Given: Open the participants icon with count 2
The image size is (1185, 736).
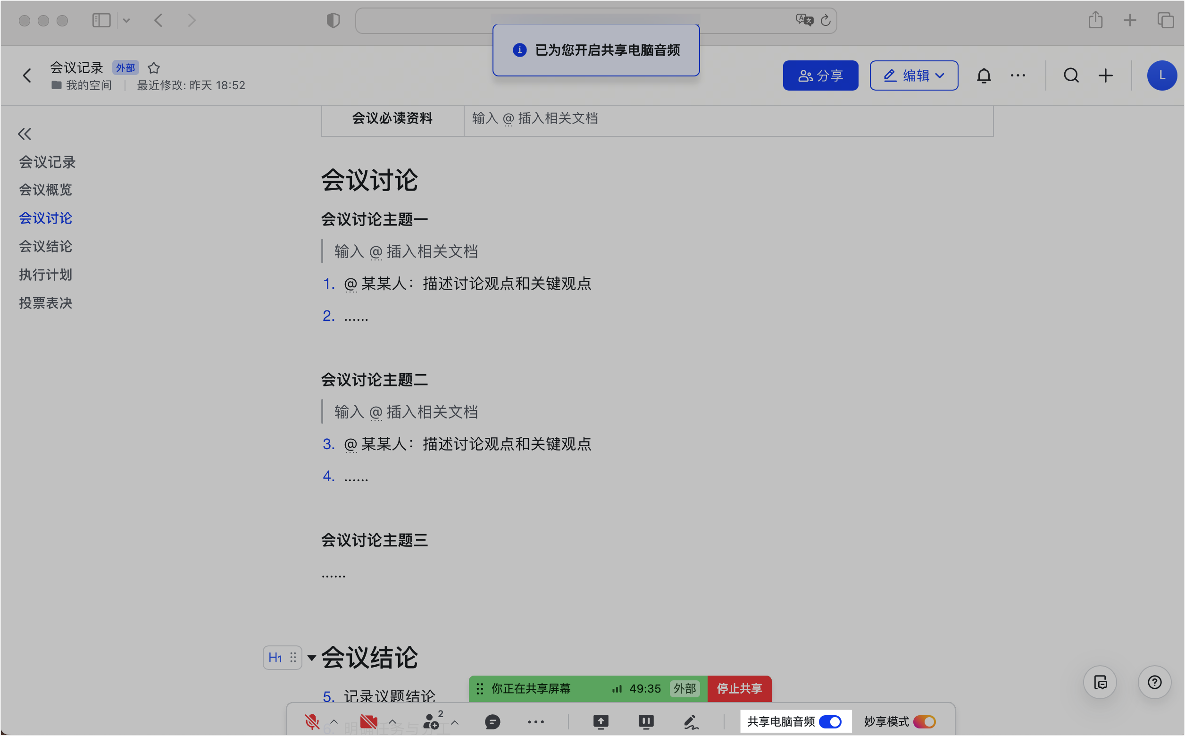Looking at the screenshot, I should 432,721.
